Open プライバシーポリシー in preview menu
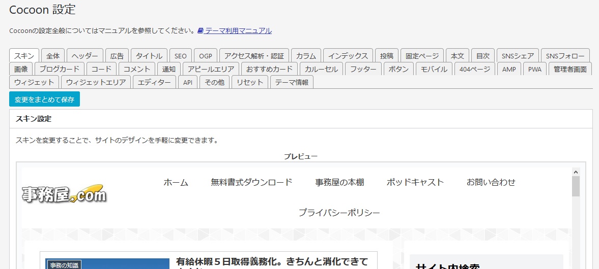599x269 pixels. [x=339, y=213]
